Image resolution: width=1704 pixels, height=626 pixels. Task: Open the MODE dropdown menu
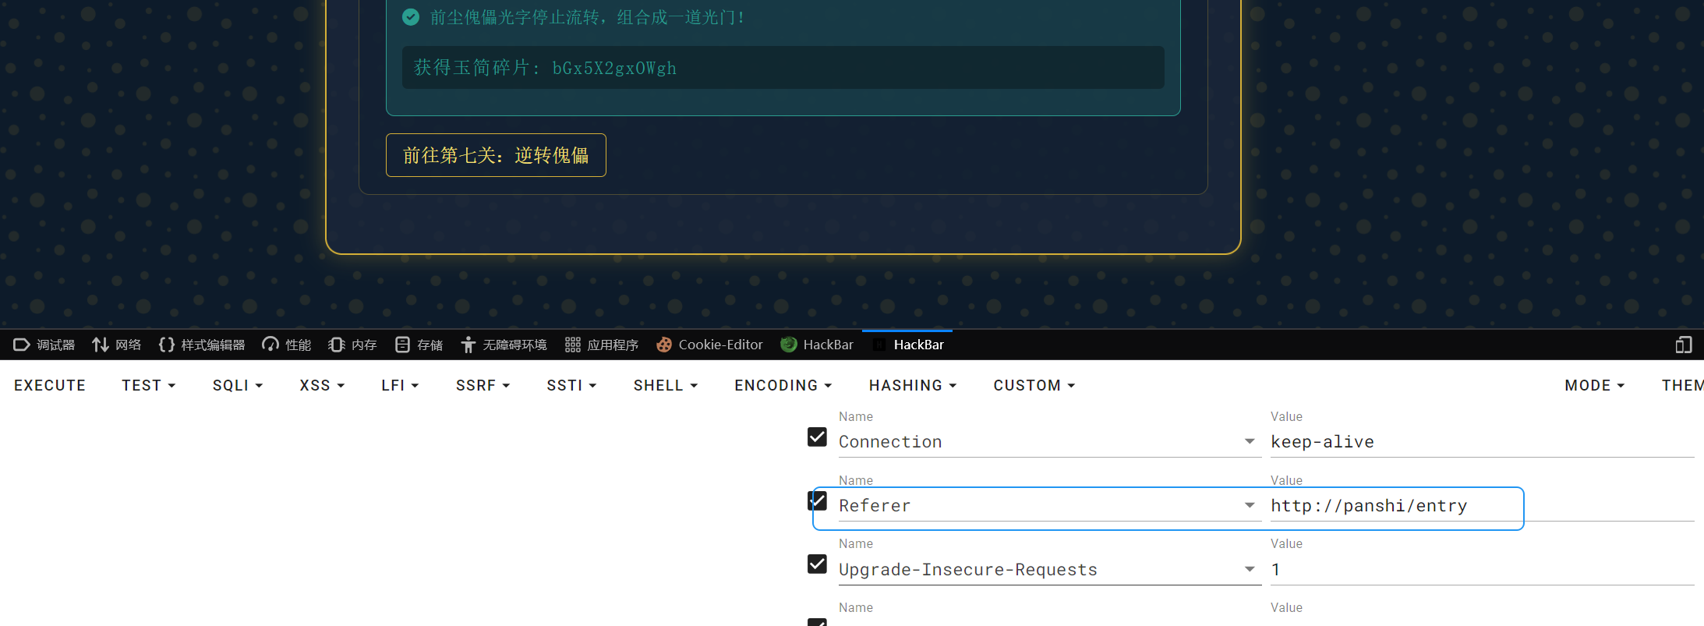(1594, 385)
